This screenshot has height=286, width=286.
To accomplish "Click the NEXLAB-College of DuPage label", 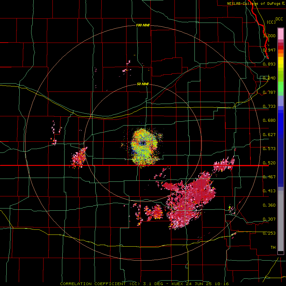I will [x=256, y=3].
